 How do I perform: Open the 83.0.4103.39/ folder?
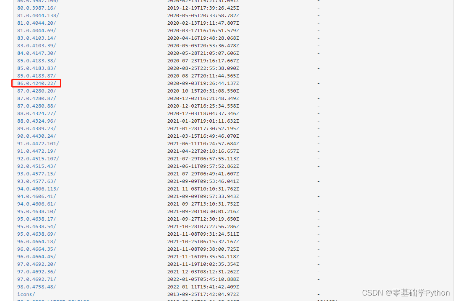36,46
